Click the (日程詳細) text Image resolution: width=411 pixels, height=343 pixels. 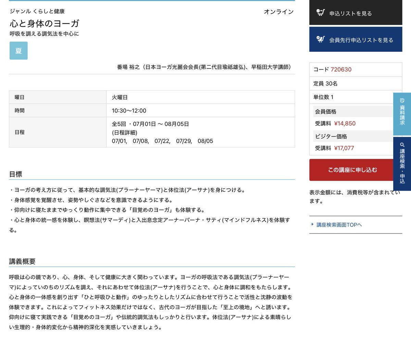(x=124, y=132)
